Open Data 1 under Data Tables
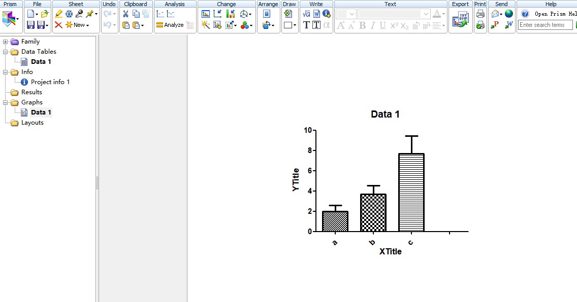 click(41, 62)
